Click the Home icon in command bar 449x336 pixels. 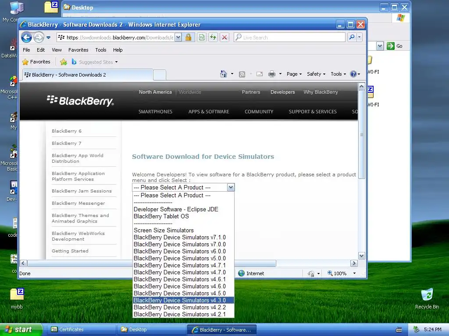223,74
